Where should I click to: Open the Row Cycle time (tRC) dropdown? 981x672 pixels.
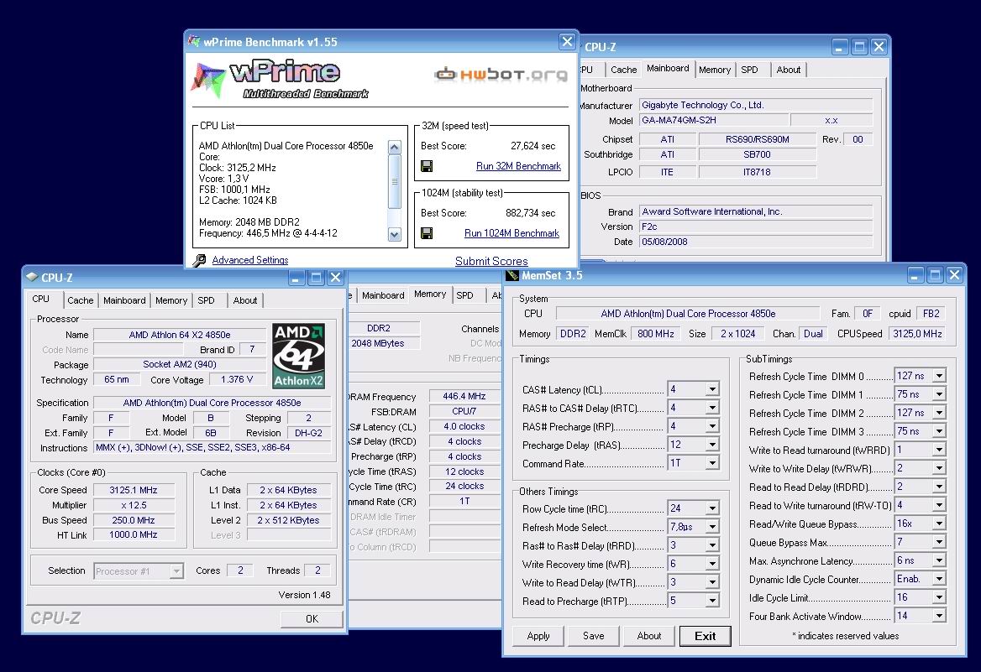tap(712, 508)
